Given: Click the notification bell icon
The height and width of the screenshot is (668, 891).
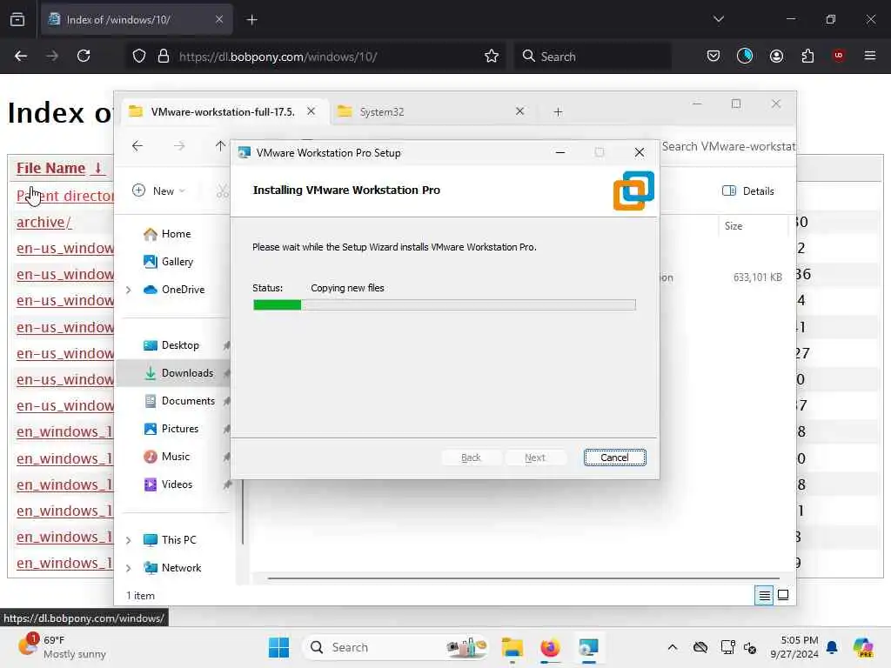Looking at the screenshot, I should (832, 647).
